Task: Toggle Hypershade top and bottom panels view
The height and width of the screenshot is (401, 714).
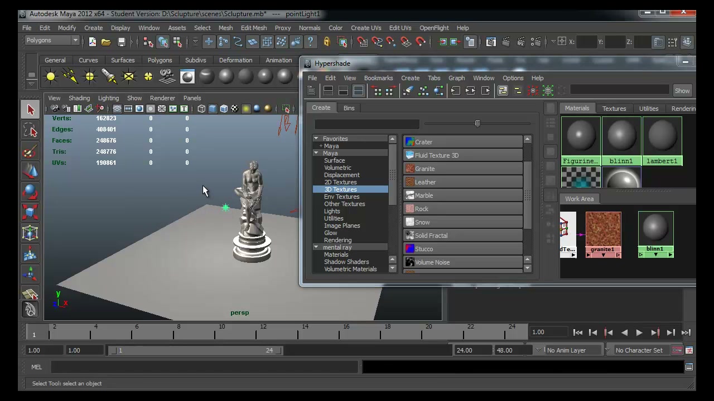Action: 358,91
